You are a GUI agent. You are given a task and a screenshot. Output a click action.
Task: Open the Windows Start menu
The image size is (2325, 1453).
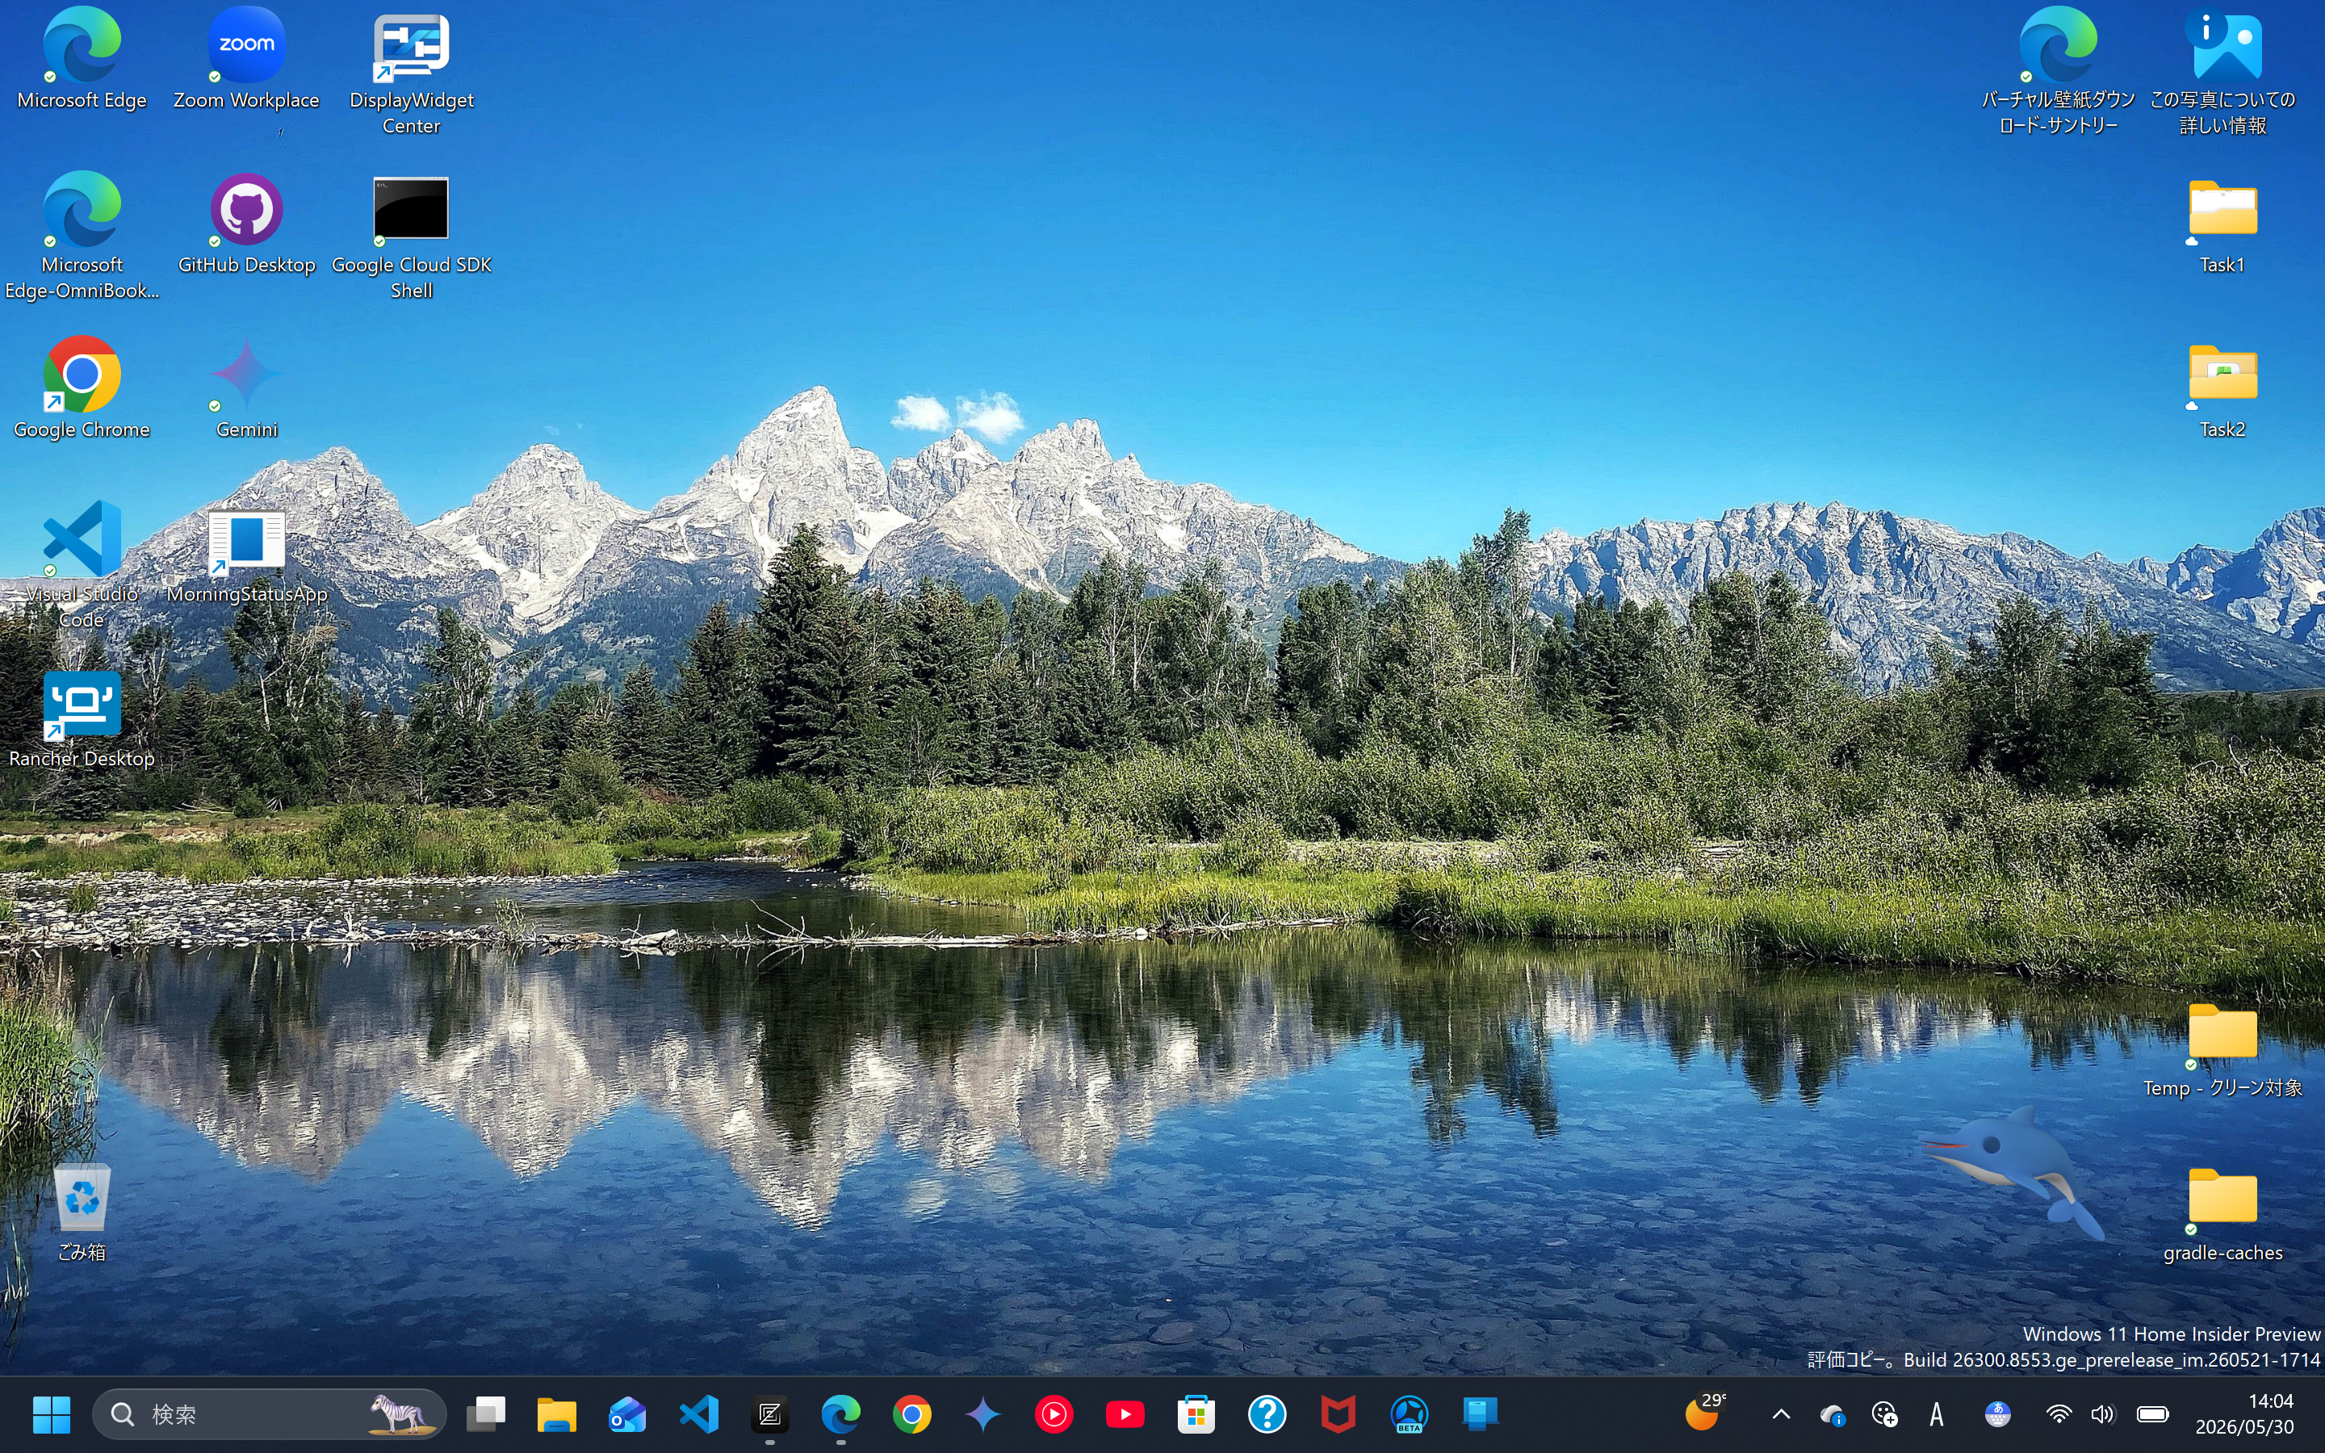[x=51, y=1413]
